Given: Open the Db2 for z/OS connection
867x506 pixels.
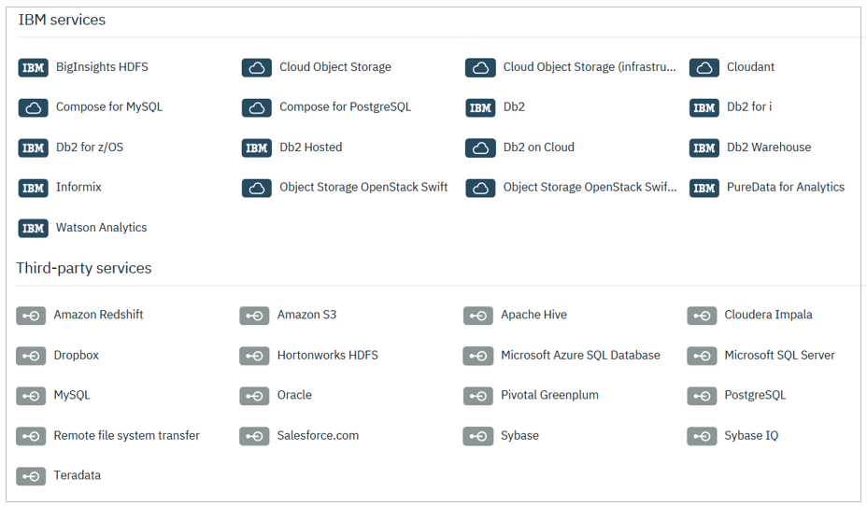Looking at the screenshot, I should pos(89,148).
